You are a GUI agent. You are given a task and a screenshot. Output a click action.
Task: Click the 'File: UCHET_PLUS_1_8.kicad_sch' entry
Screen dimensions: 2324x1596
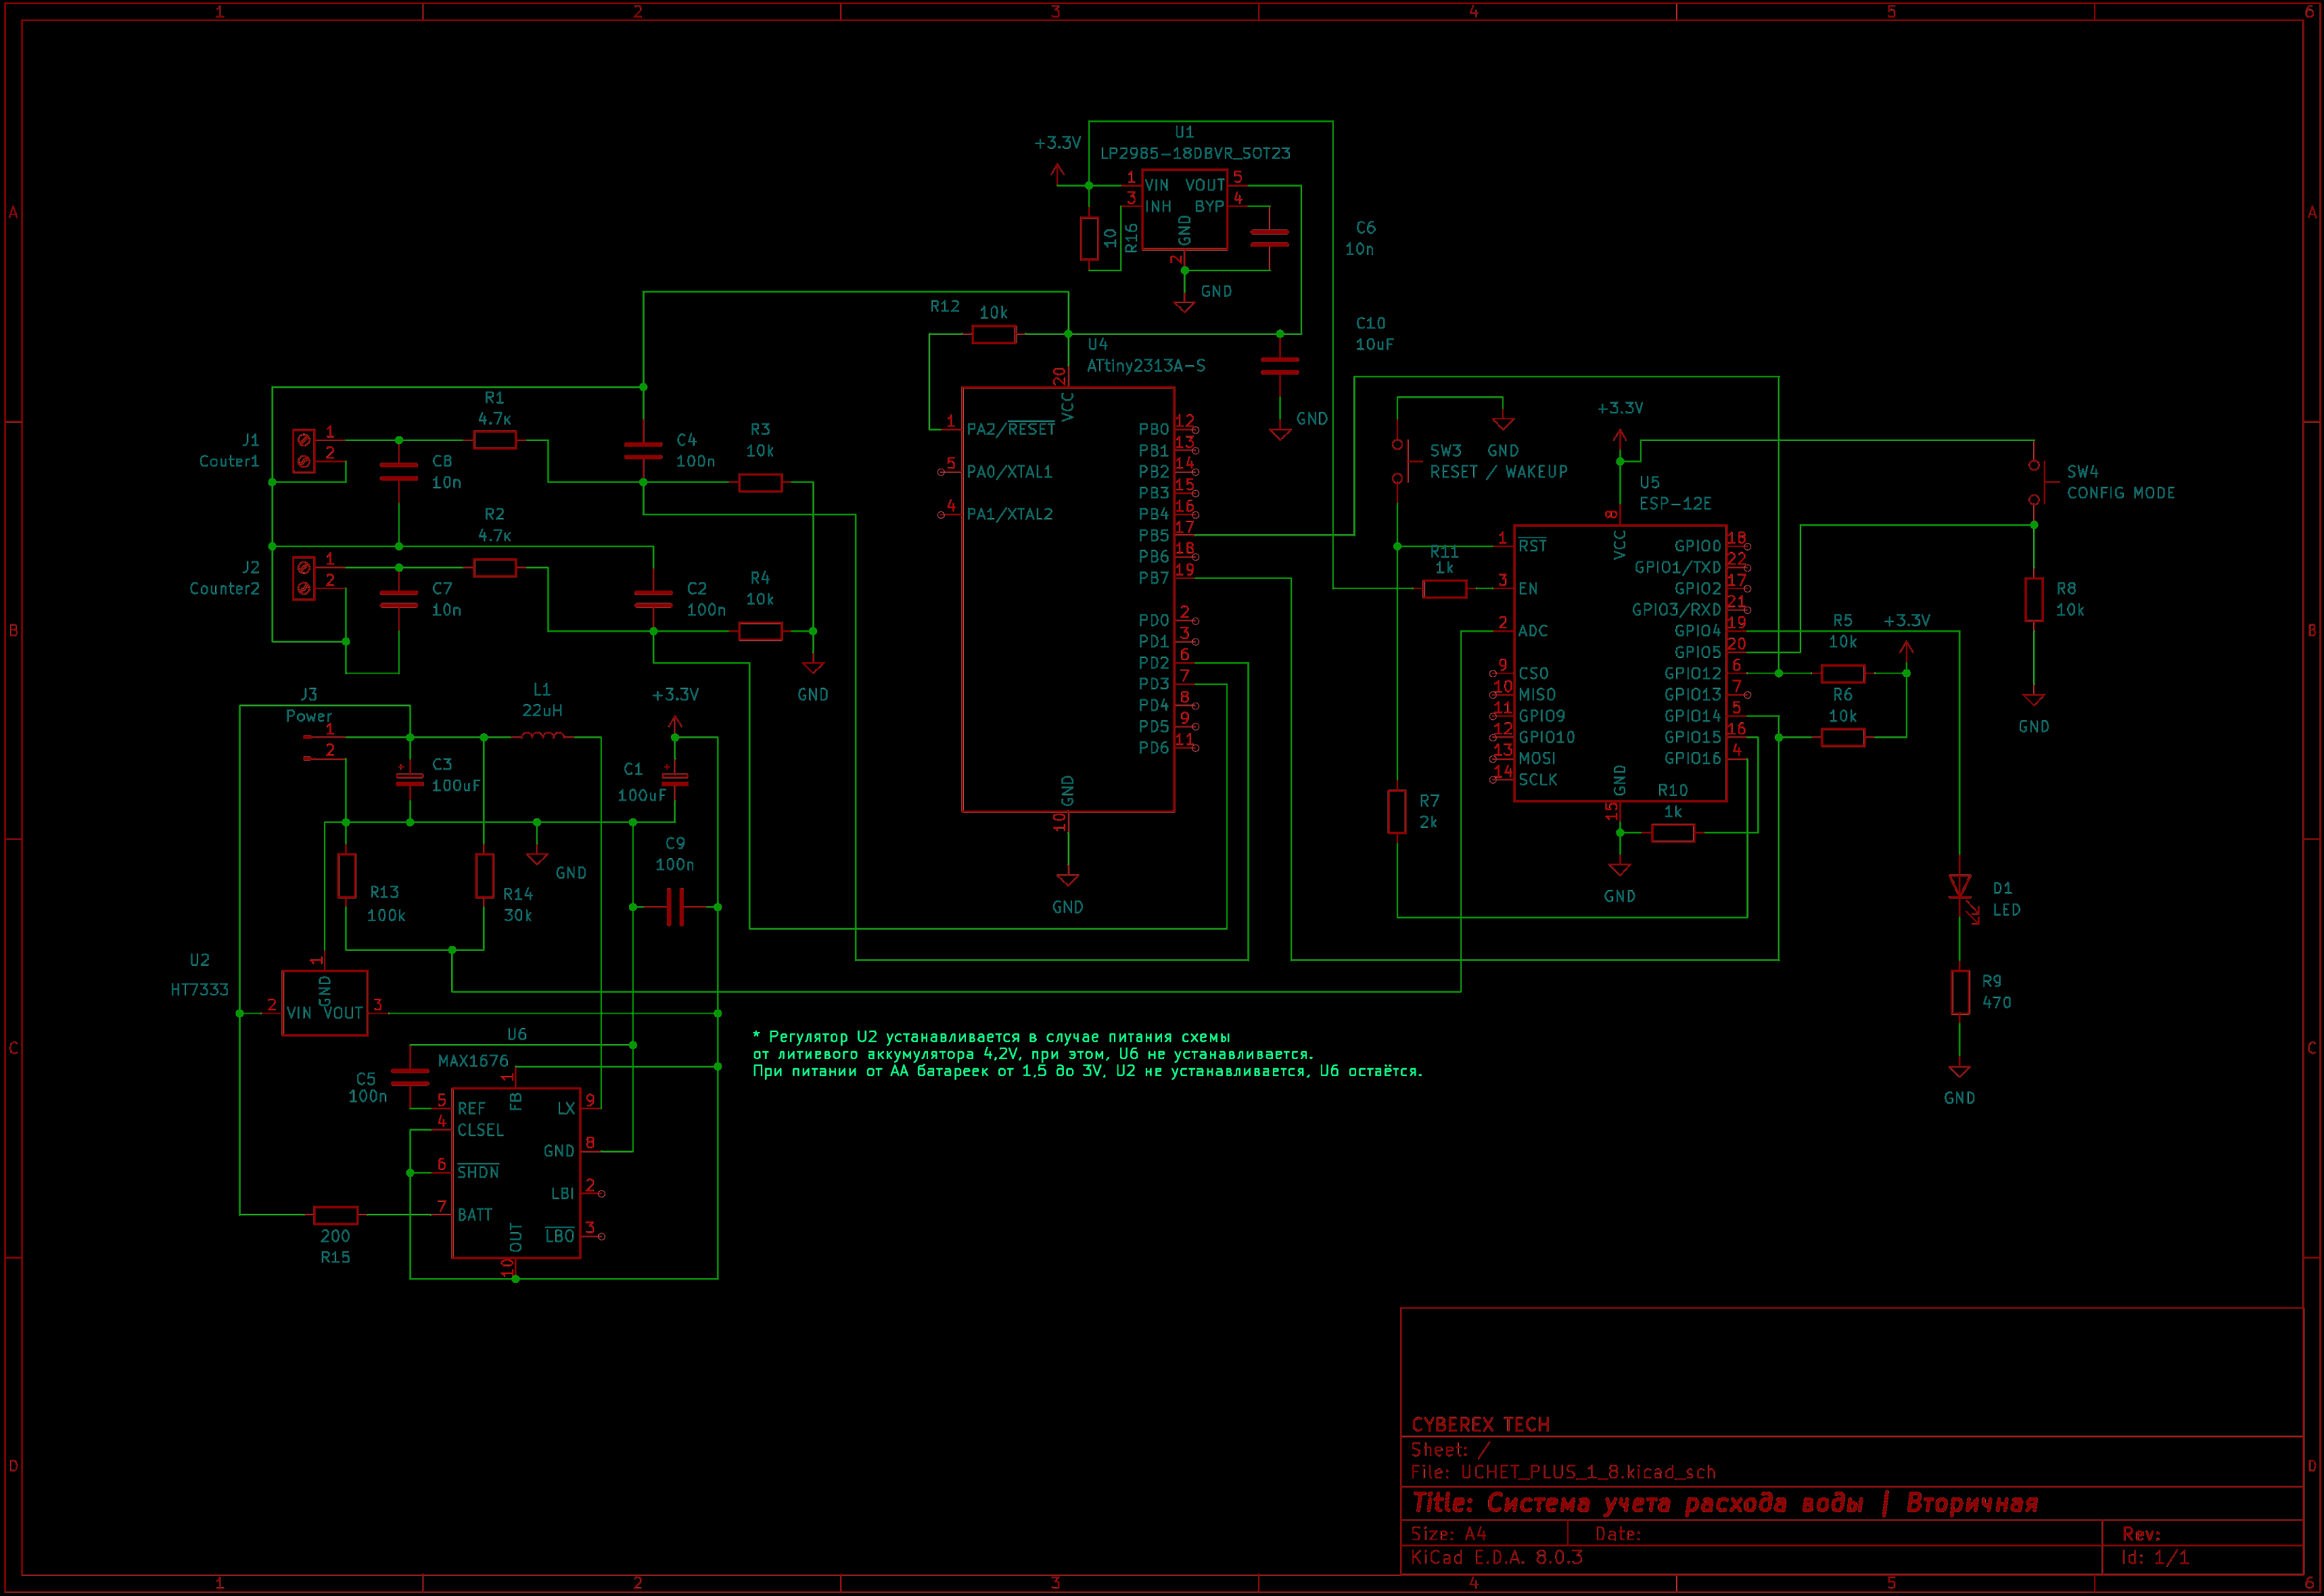1563,1472
